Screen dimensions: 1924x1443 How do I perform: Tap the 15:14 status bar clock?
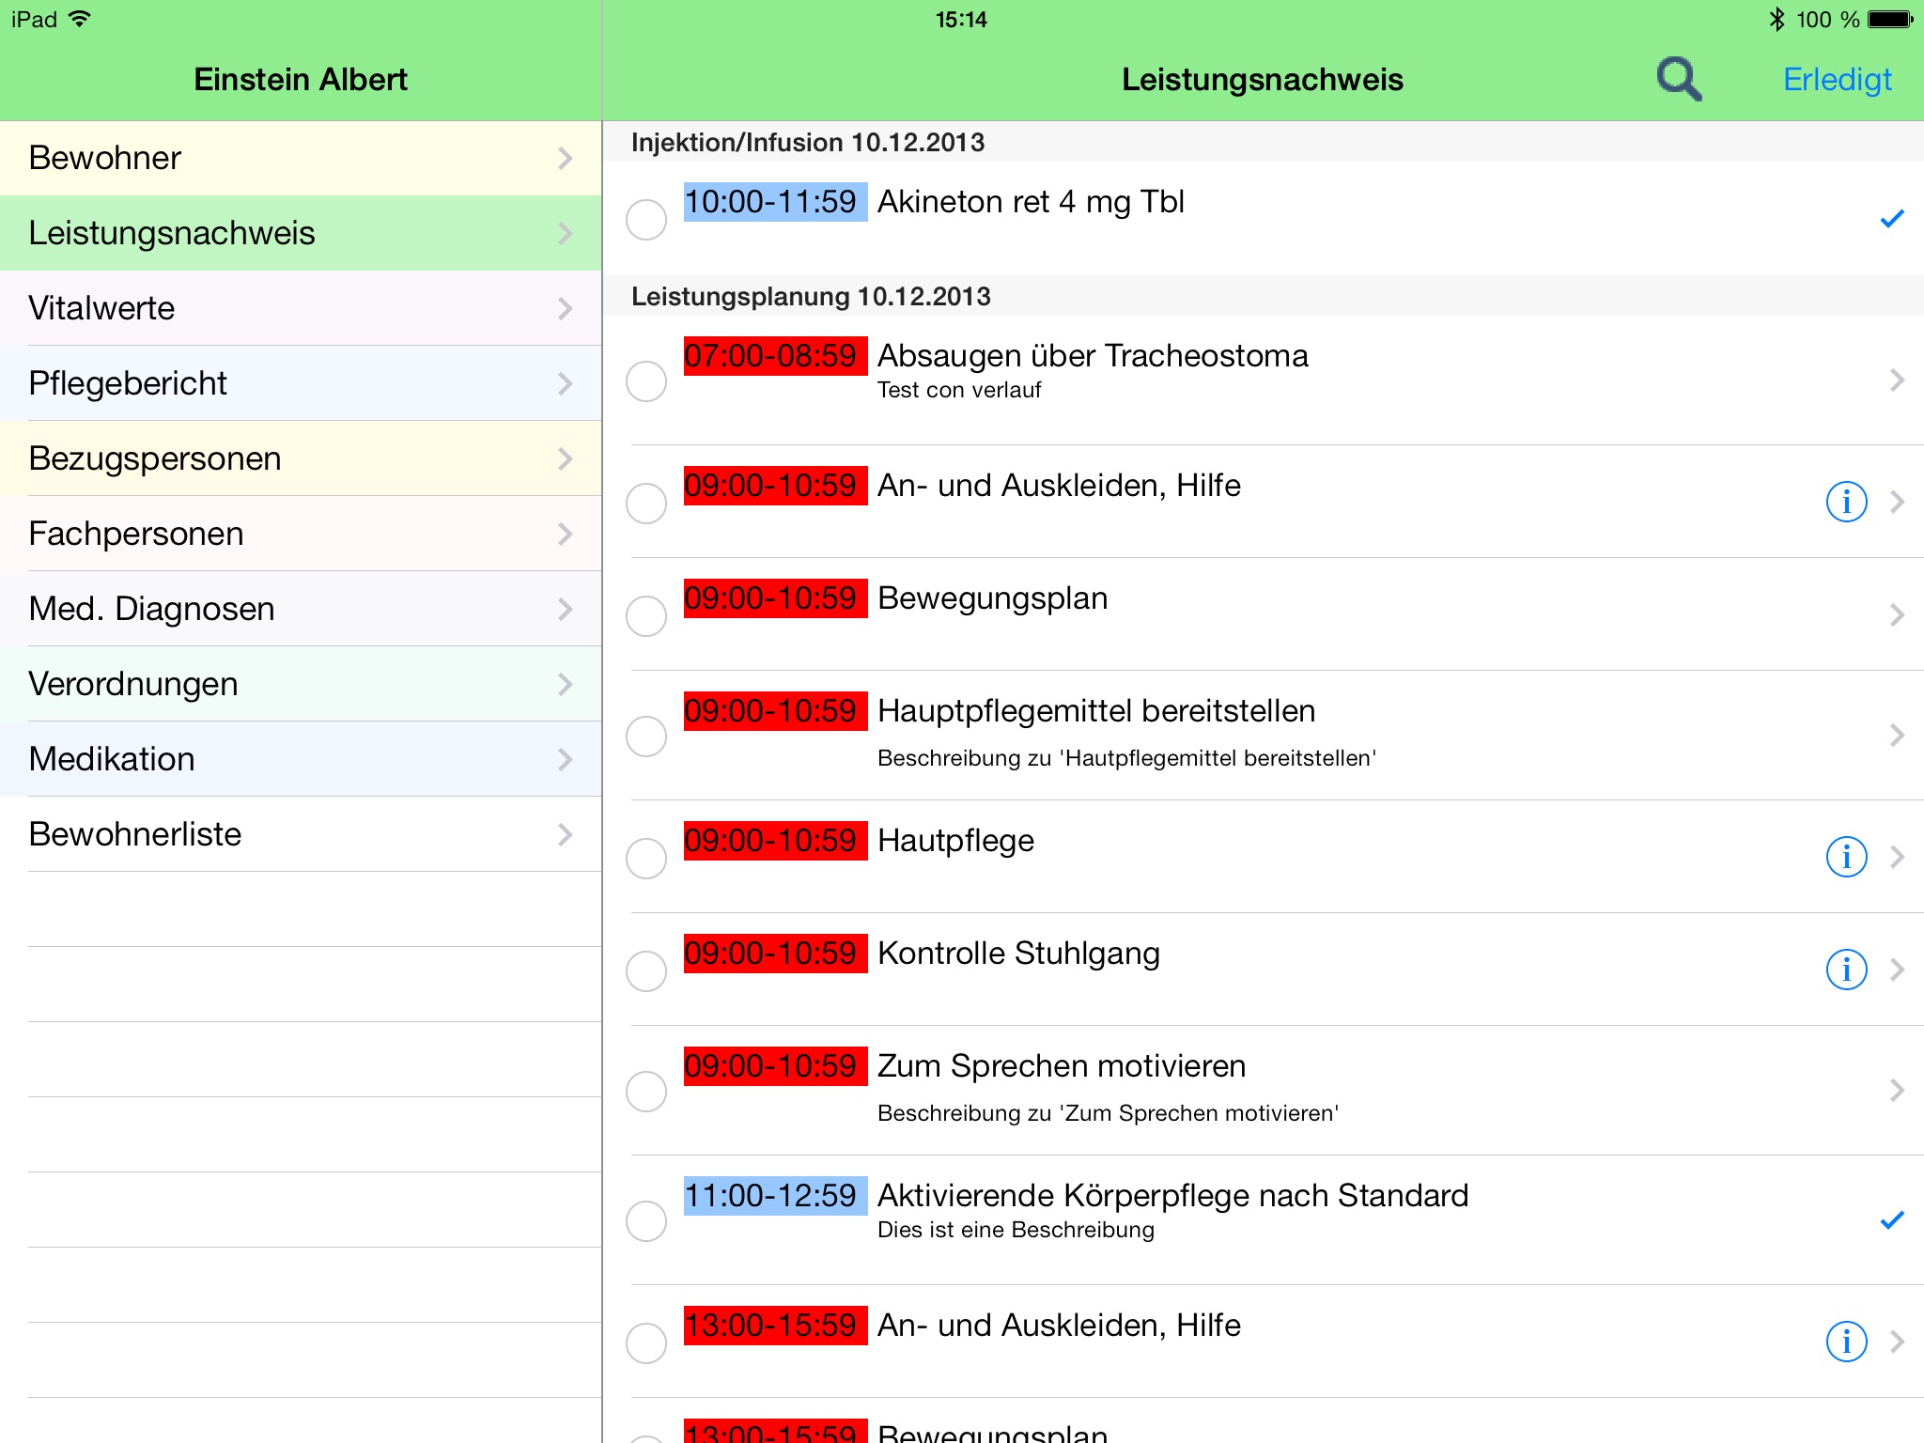tap(961, 20)
